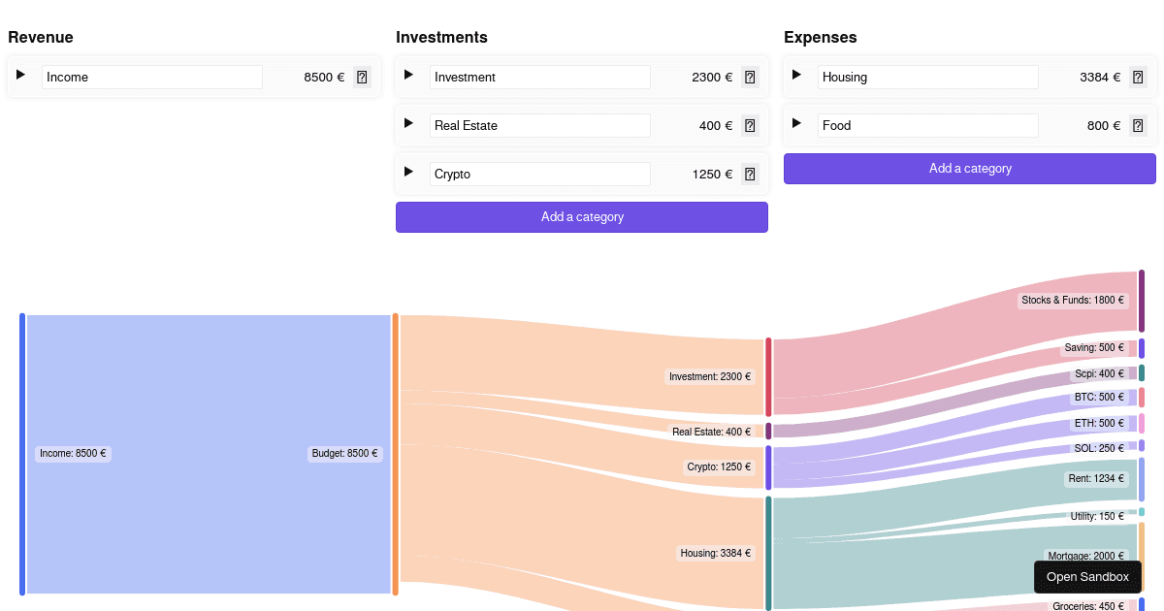Image resolution: width=1164 pixels, height=611 pixels.
Task: Select the Income name input field
Action: [151, 77]
